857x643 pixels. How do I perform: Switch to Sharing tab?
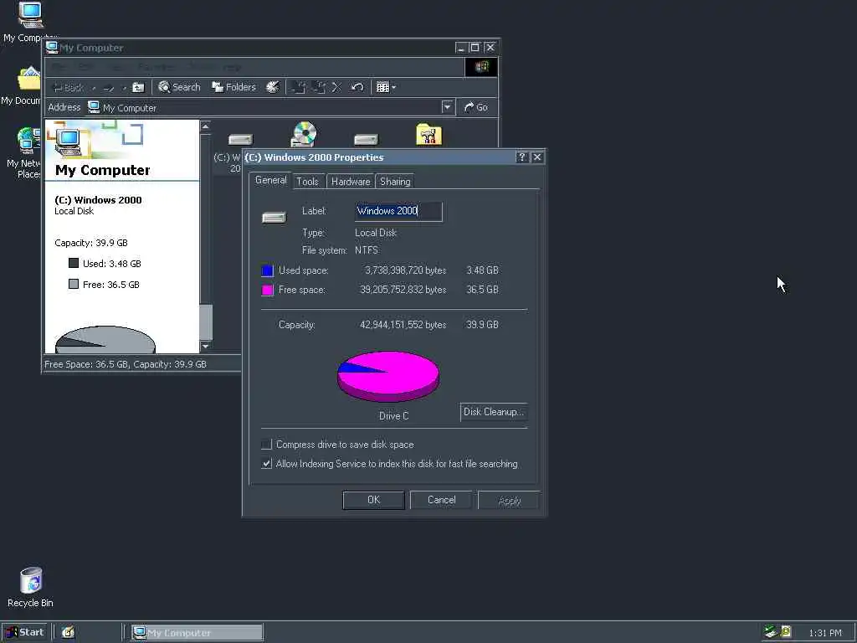395,182
